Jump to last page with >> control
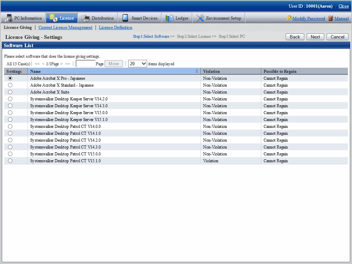The image size is (352, 264). click(x=68, y=64)
